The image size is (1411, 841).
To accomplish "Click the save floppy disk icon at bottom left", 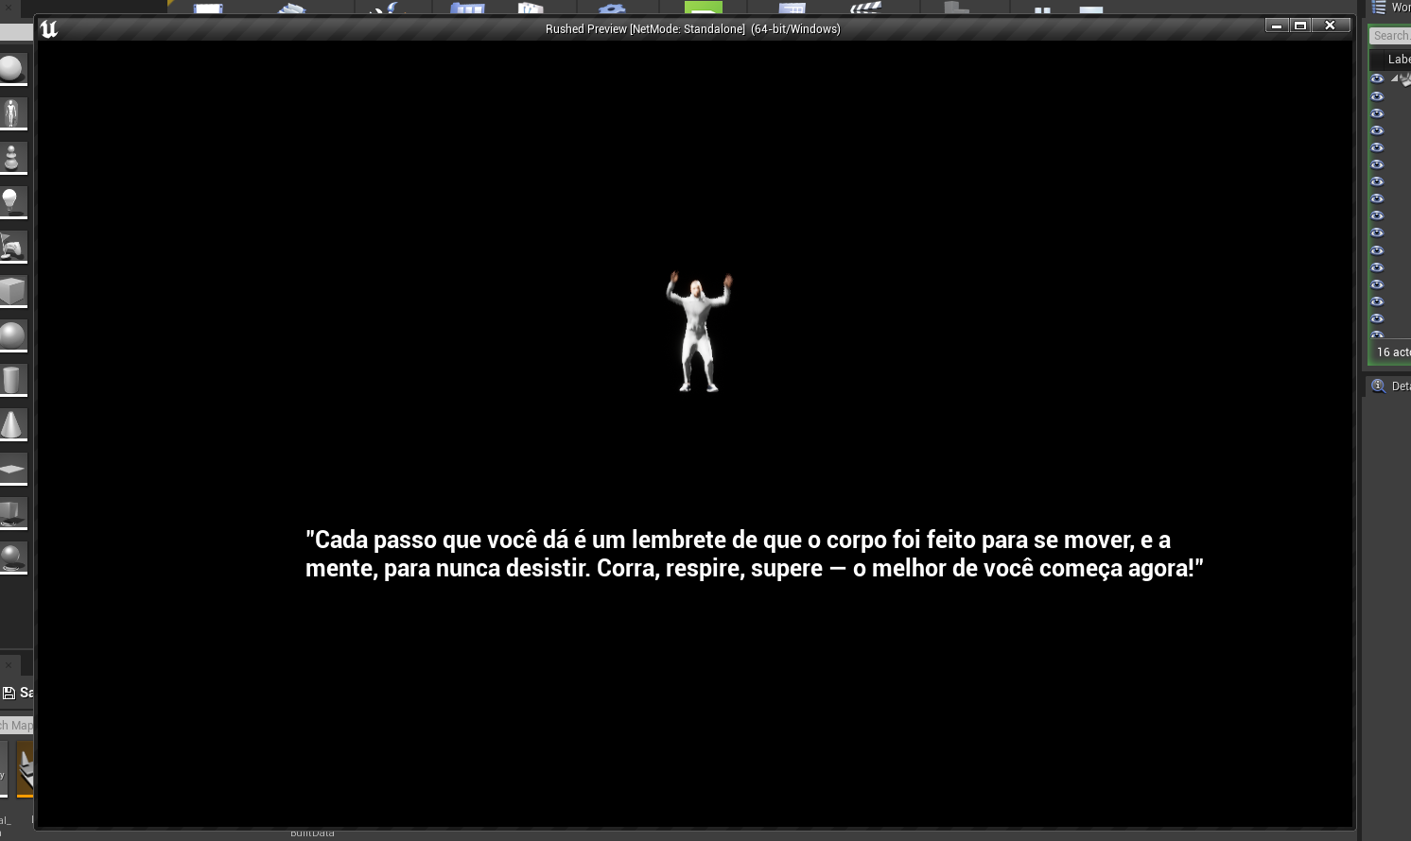I will pyautogui.click(x=9, y=693).
